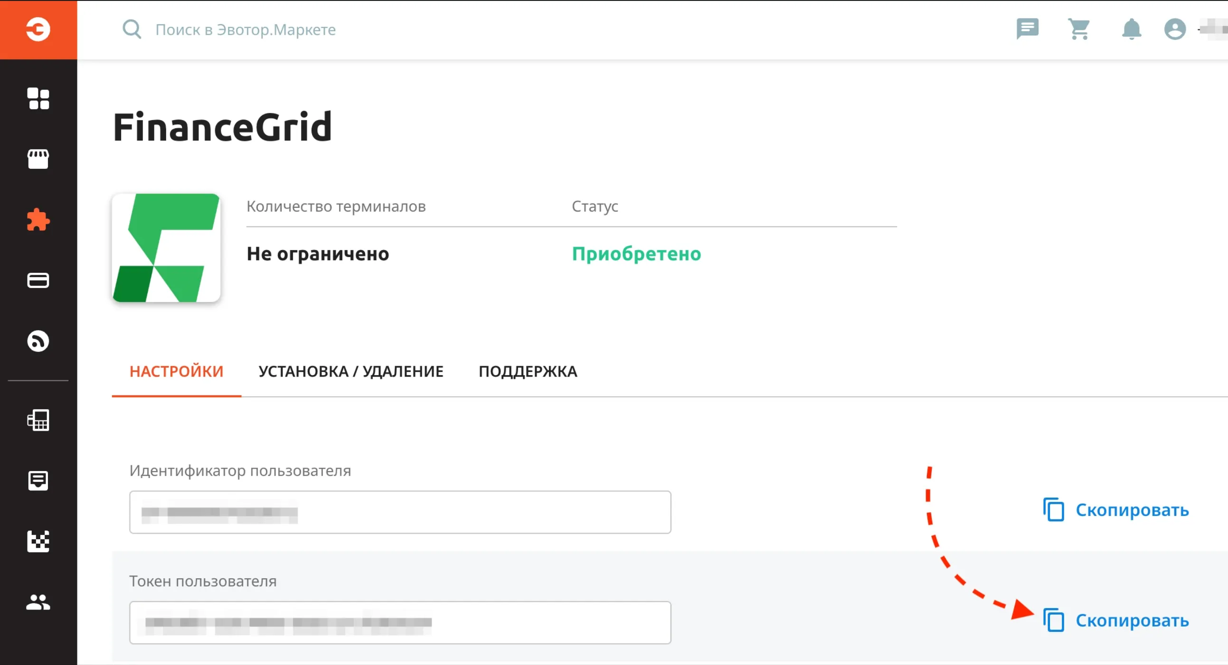The width and height of the screenshot is (1228, 665).
Task: Click the copy icon for user token
Action: [1054, 620]
